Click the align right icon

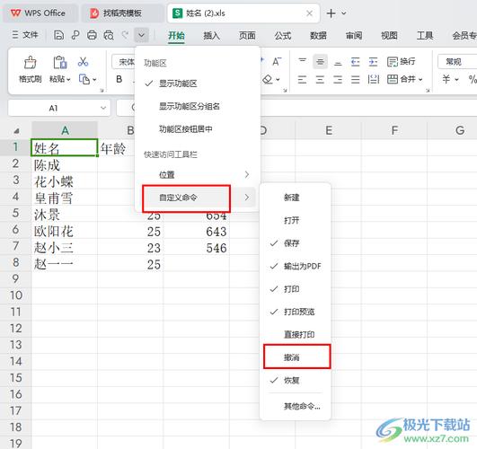point(338,80)
